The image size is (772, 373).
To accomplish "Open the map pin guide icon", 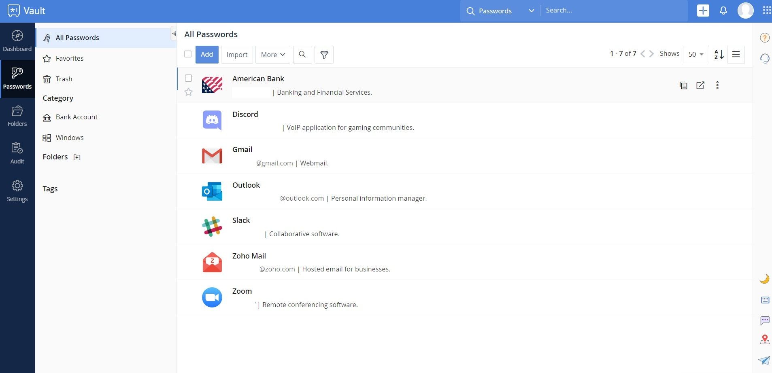I will click(765, 339).
